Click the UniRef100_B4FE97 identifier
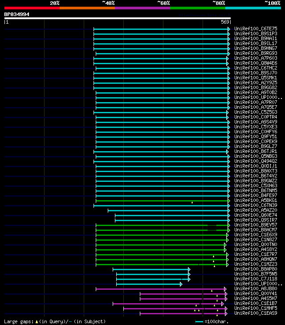The image size is (285, 325). coord(256,195)
